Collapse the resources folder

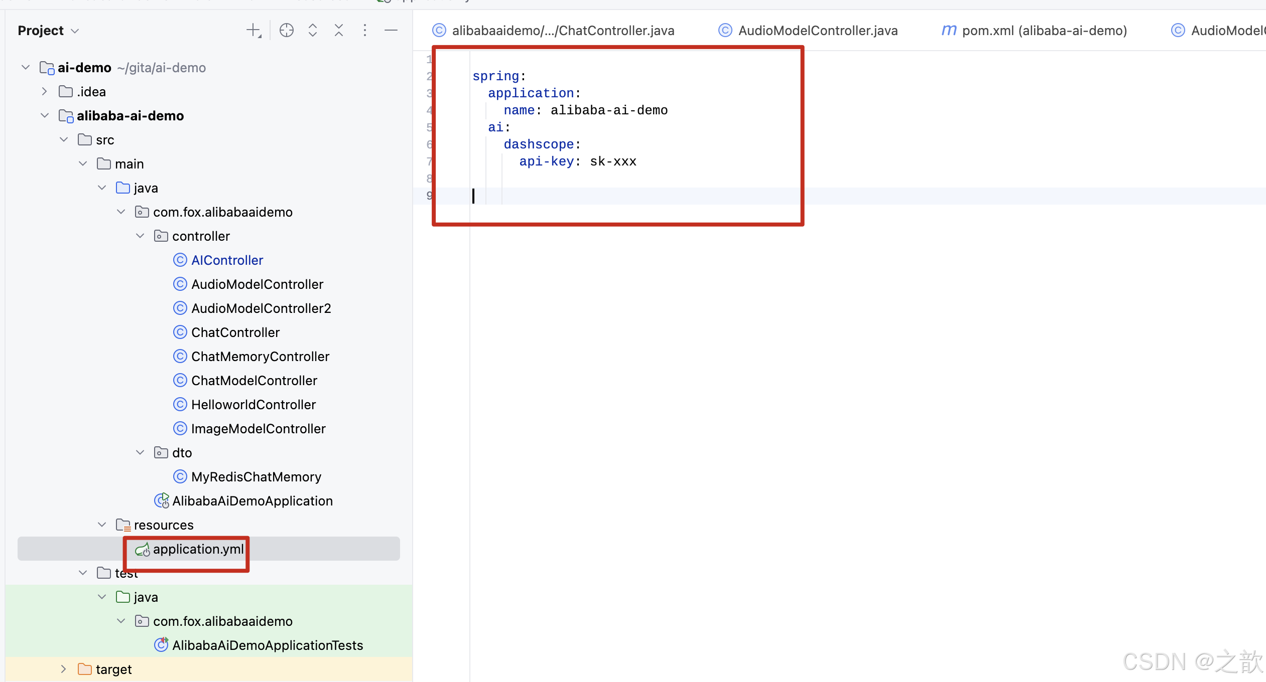(x=102, y=525)
